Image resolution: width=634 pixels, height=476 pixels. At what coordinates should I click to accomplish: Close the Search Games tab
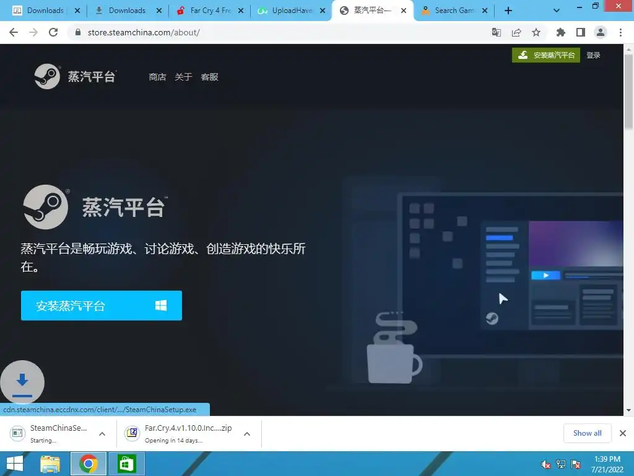pyautogui.click(x=485, y=11)
